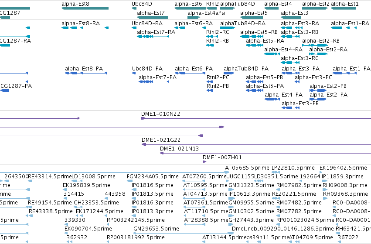Click BAC clone label DME1-010N22

[x=161, y=114]
